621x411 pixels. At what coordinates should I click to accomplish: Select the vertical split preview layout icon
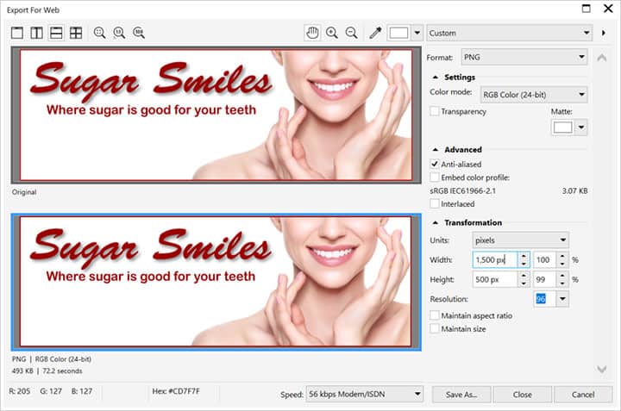[x=37, y=33]
